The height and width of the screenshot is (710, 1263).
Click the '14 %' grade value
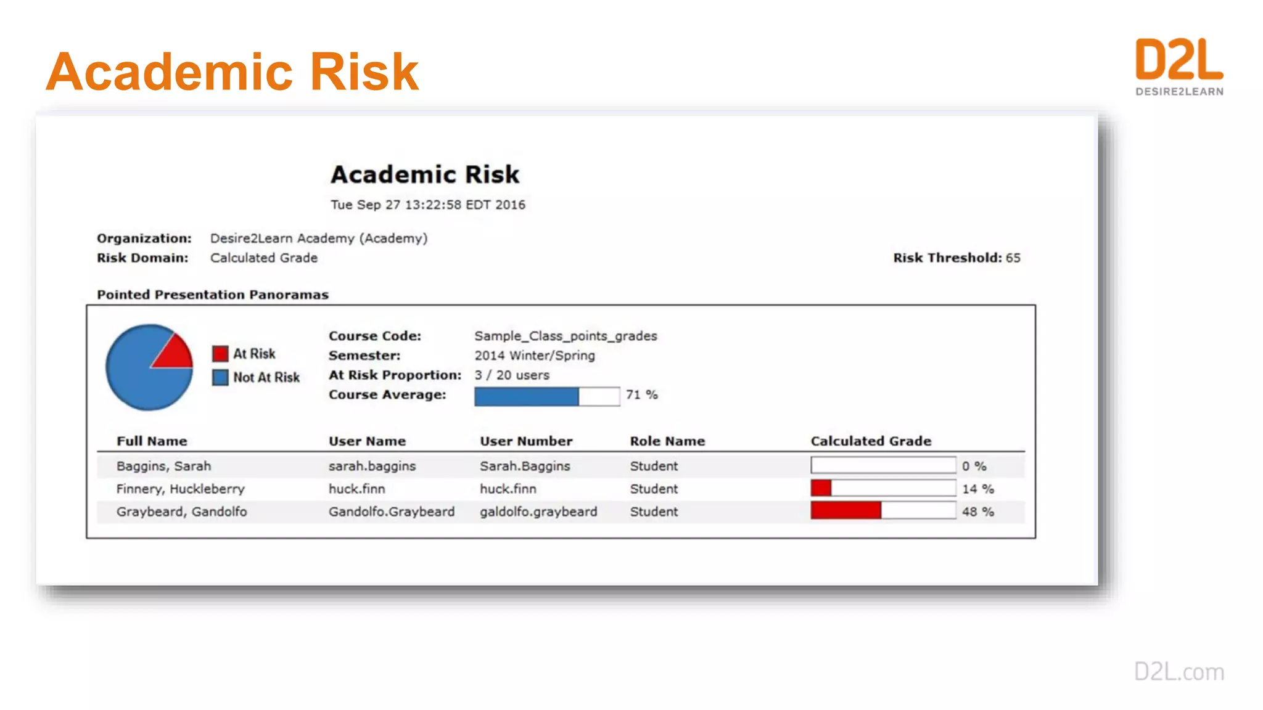(x=978, y=489)
